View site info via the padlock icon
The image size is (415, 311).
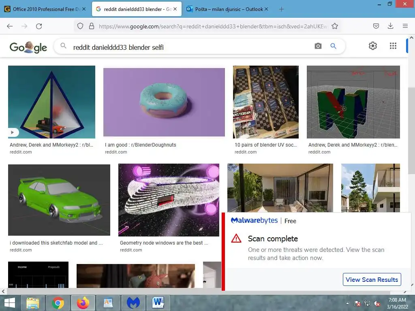pyautogui.click(x=92, y=26)
